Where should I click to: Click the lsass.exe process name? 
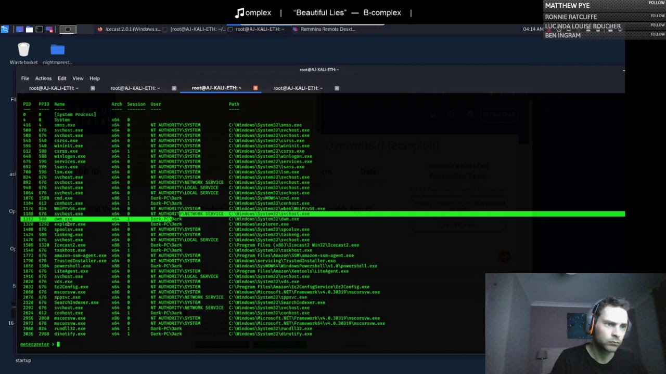(x=66, y=167)
